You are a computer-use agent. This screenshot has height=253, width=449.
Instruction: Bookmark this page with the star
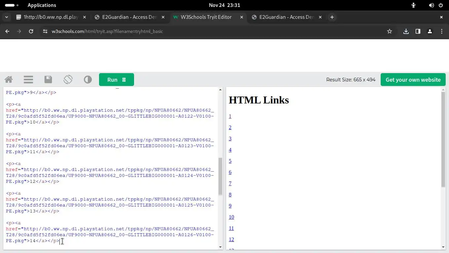390,31
